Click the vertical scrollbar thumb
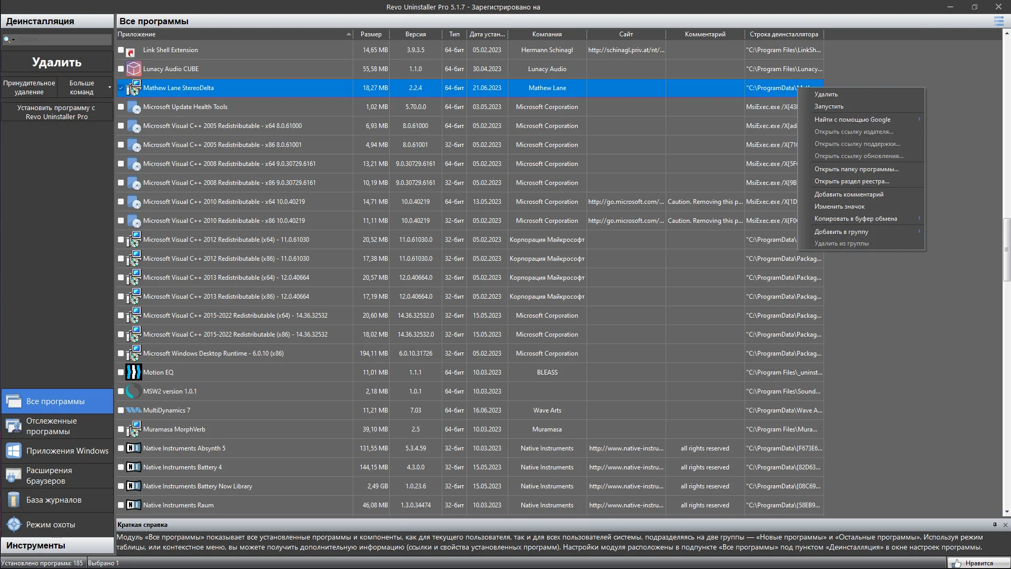The height and width of the screenshot is (569, 1011). click(x=1007, y=250)
